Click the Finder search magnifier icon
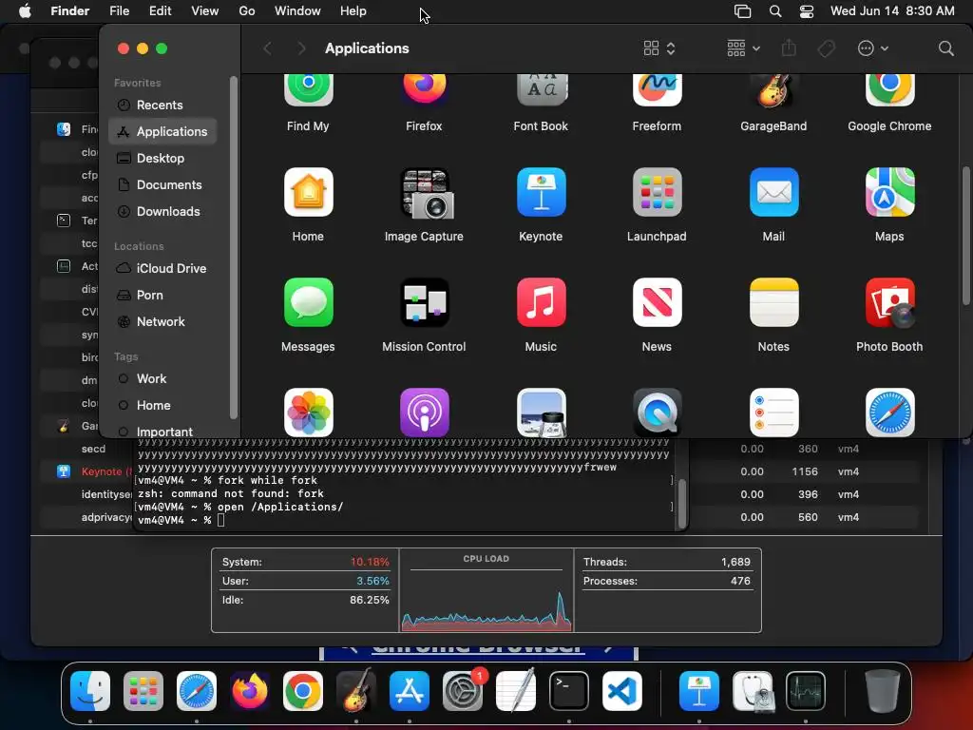The height and width of the screenshot is (730, 973). [x=945, y=48]
